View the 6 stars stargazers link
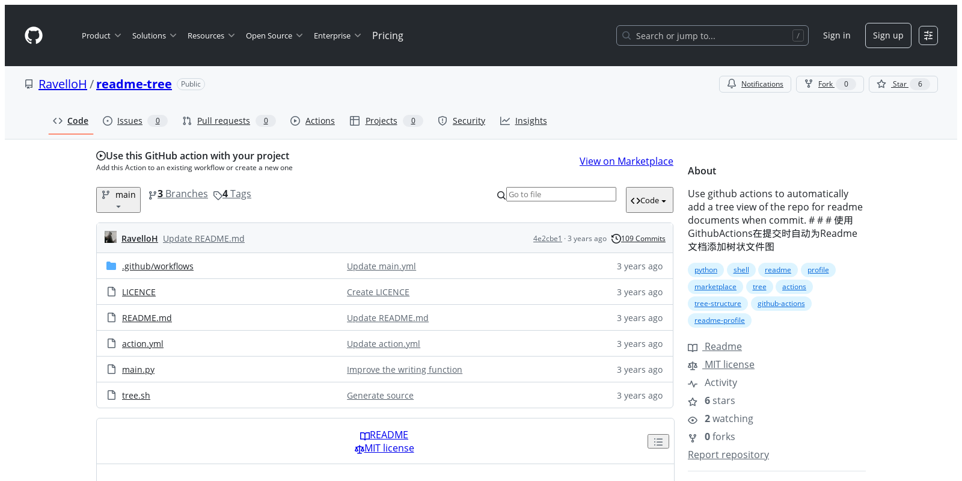The width and height of the screenshot is (962, 481). click(711, 400)
